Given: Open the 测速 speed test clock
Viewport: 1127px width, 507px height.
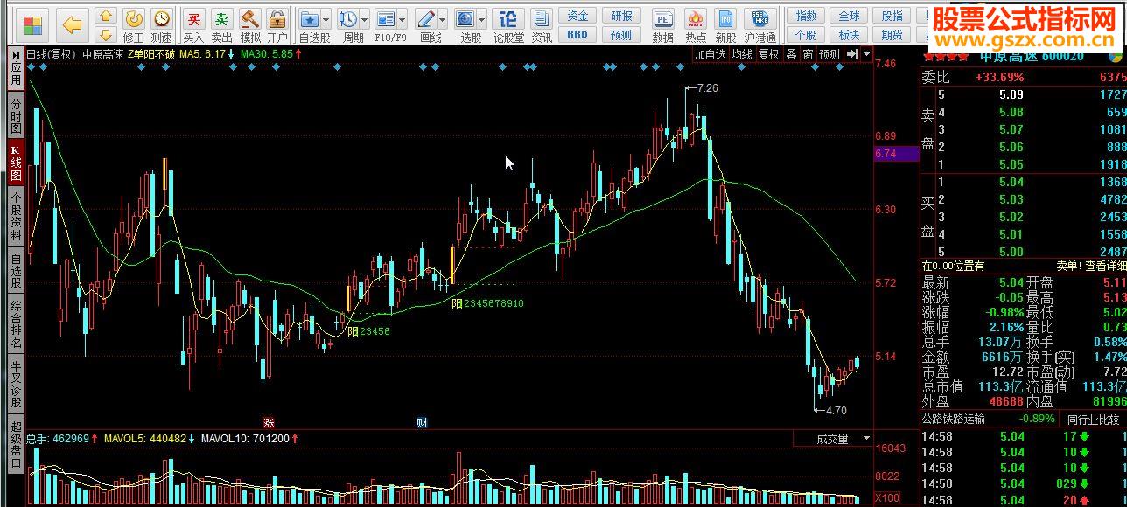Looking at the screenshot, I should tap(161, 24).
